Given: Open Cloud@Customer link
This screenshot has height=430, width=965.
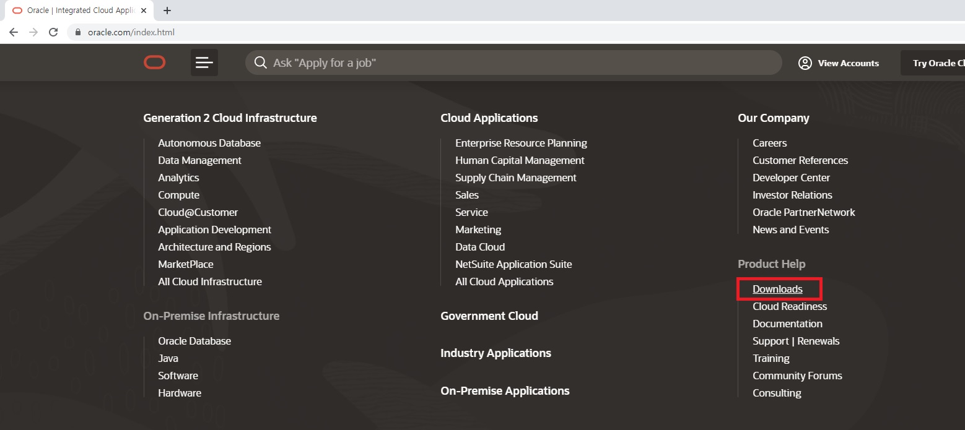Looking at the screenshot, I should coord(198,212).
